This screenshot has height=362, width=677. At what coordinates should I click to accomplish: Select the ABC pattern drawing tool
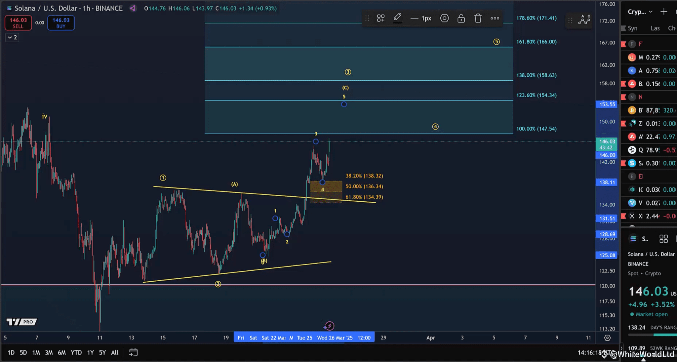[584, 20]
